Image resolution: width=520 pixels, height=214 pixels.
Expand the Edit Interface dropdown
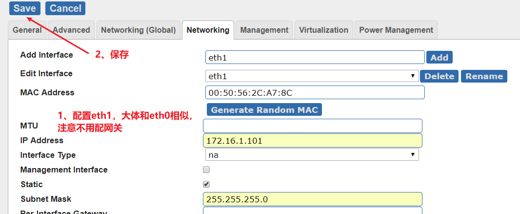(312, 76)
